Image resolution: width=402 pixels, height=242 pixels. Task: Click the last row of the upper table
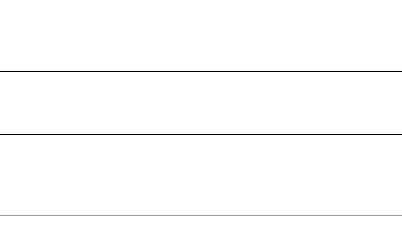[x=201, y=63]
